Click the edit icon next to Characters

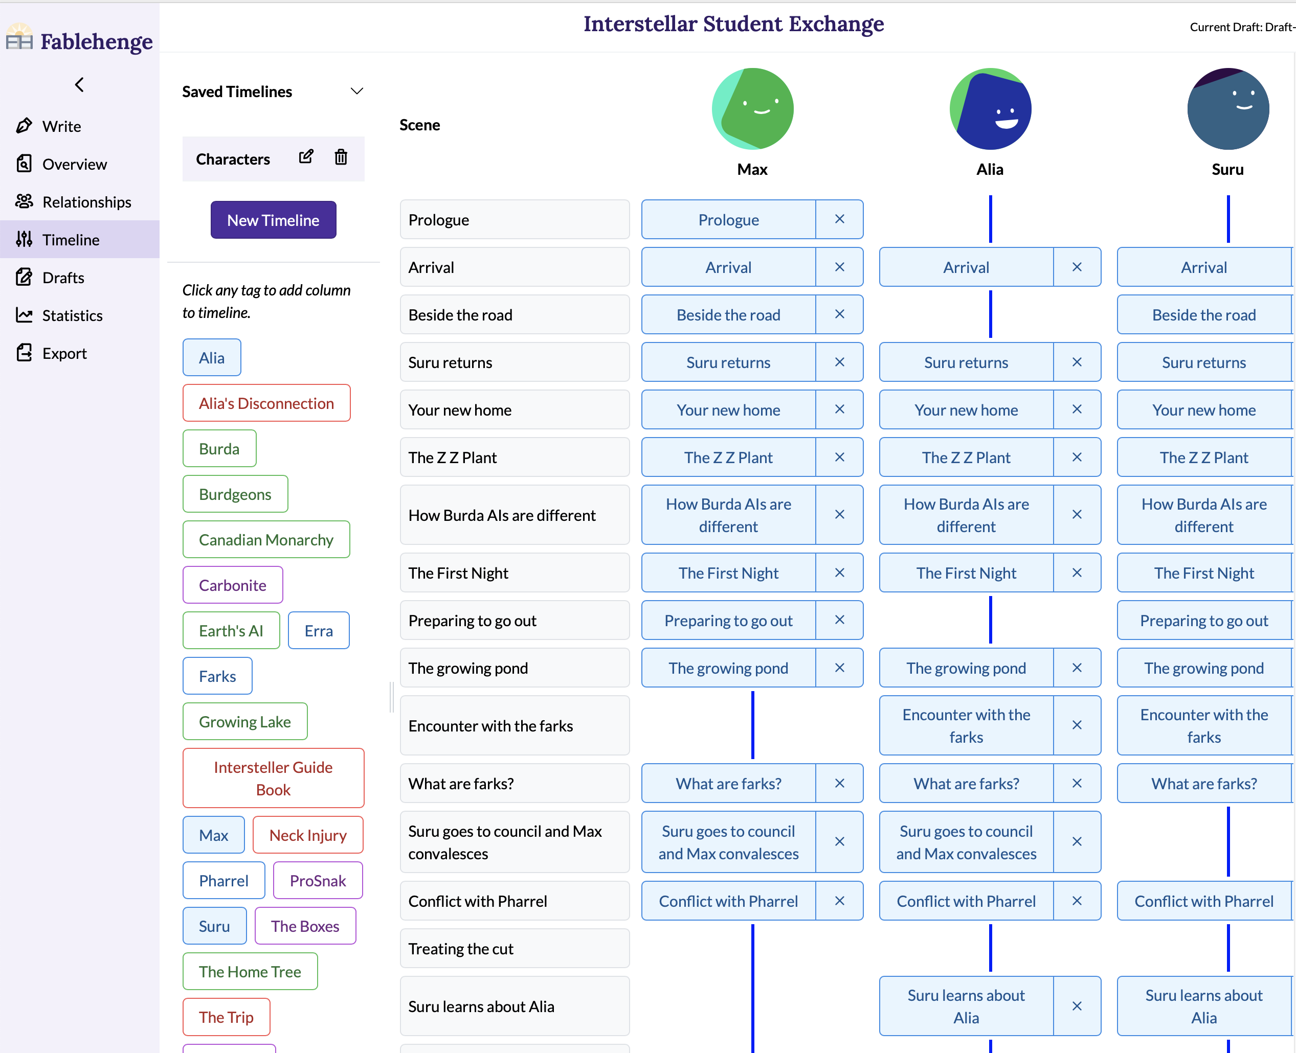(306, 158)
